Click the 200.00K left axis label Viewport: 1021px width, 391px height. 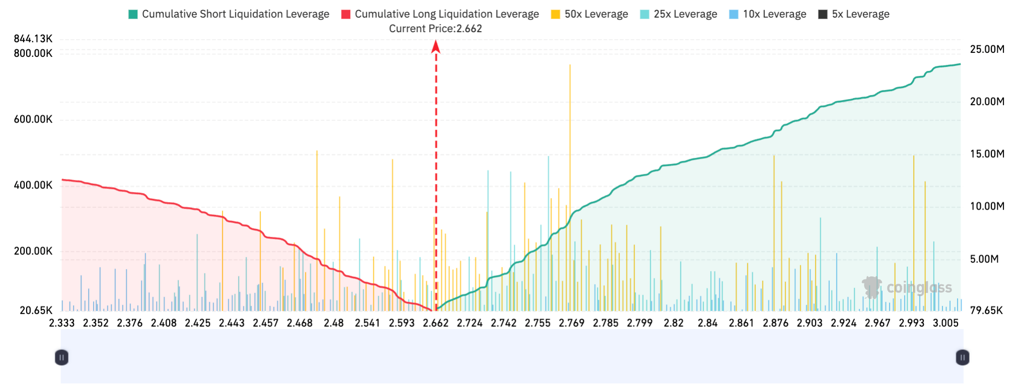33,251
